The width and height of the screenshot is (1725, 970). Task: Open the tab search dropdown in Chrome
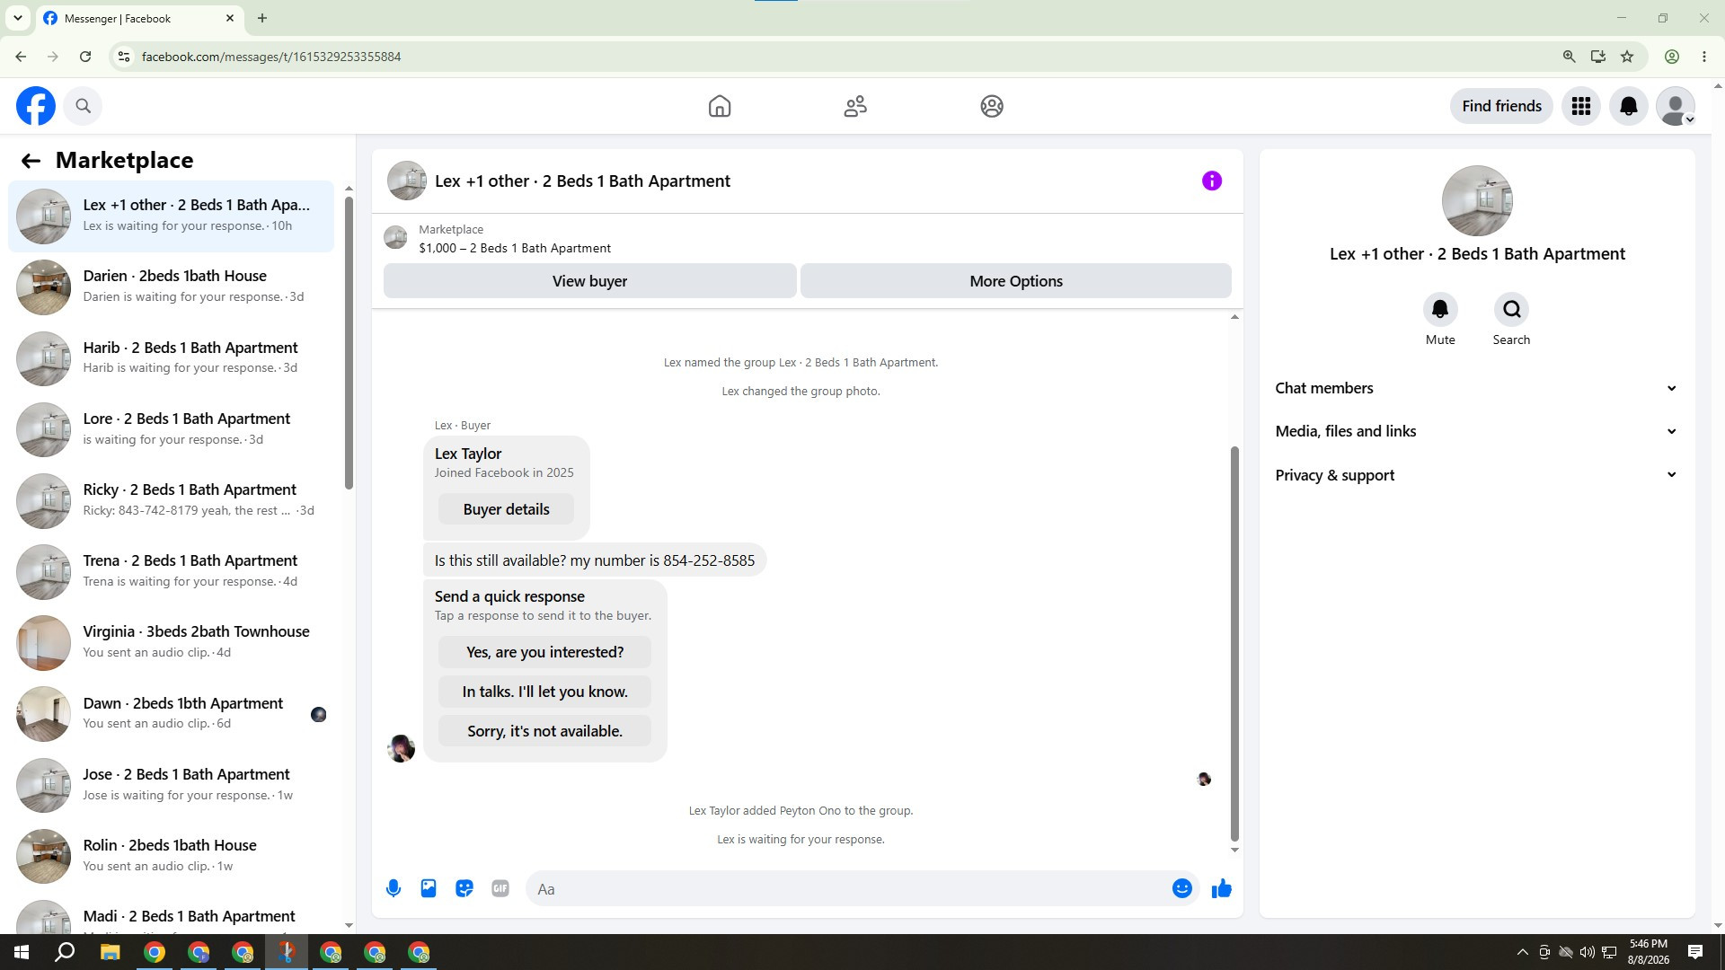17,18
